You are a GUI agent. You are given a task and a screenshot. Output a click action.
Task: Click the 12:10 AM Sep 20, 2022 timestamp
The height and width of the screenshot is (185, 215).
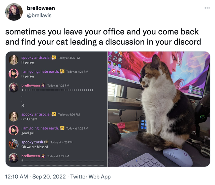click(35, 176)
